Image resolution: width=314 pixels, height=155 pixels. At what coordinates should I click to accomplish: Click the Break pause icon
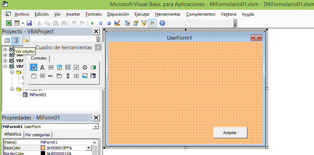click(x=101, y=23)
